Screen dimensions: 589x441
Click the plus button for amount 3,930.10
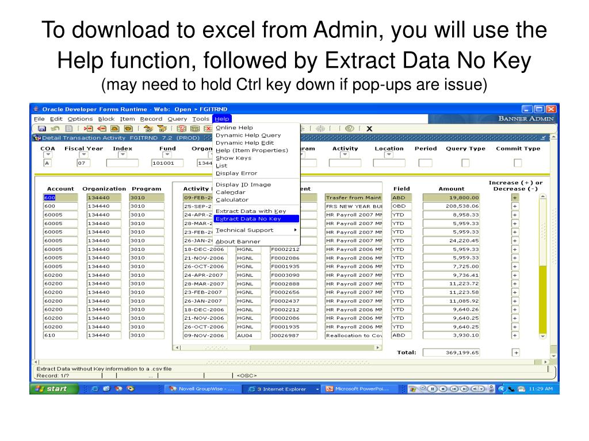[x=515, y=335]
